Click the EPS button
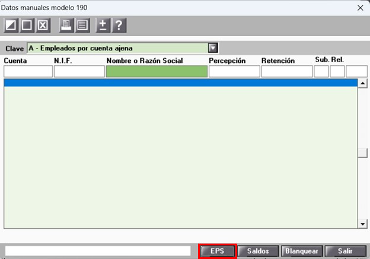 pos(218,251)
